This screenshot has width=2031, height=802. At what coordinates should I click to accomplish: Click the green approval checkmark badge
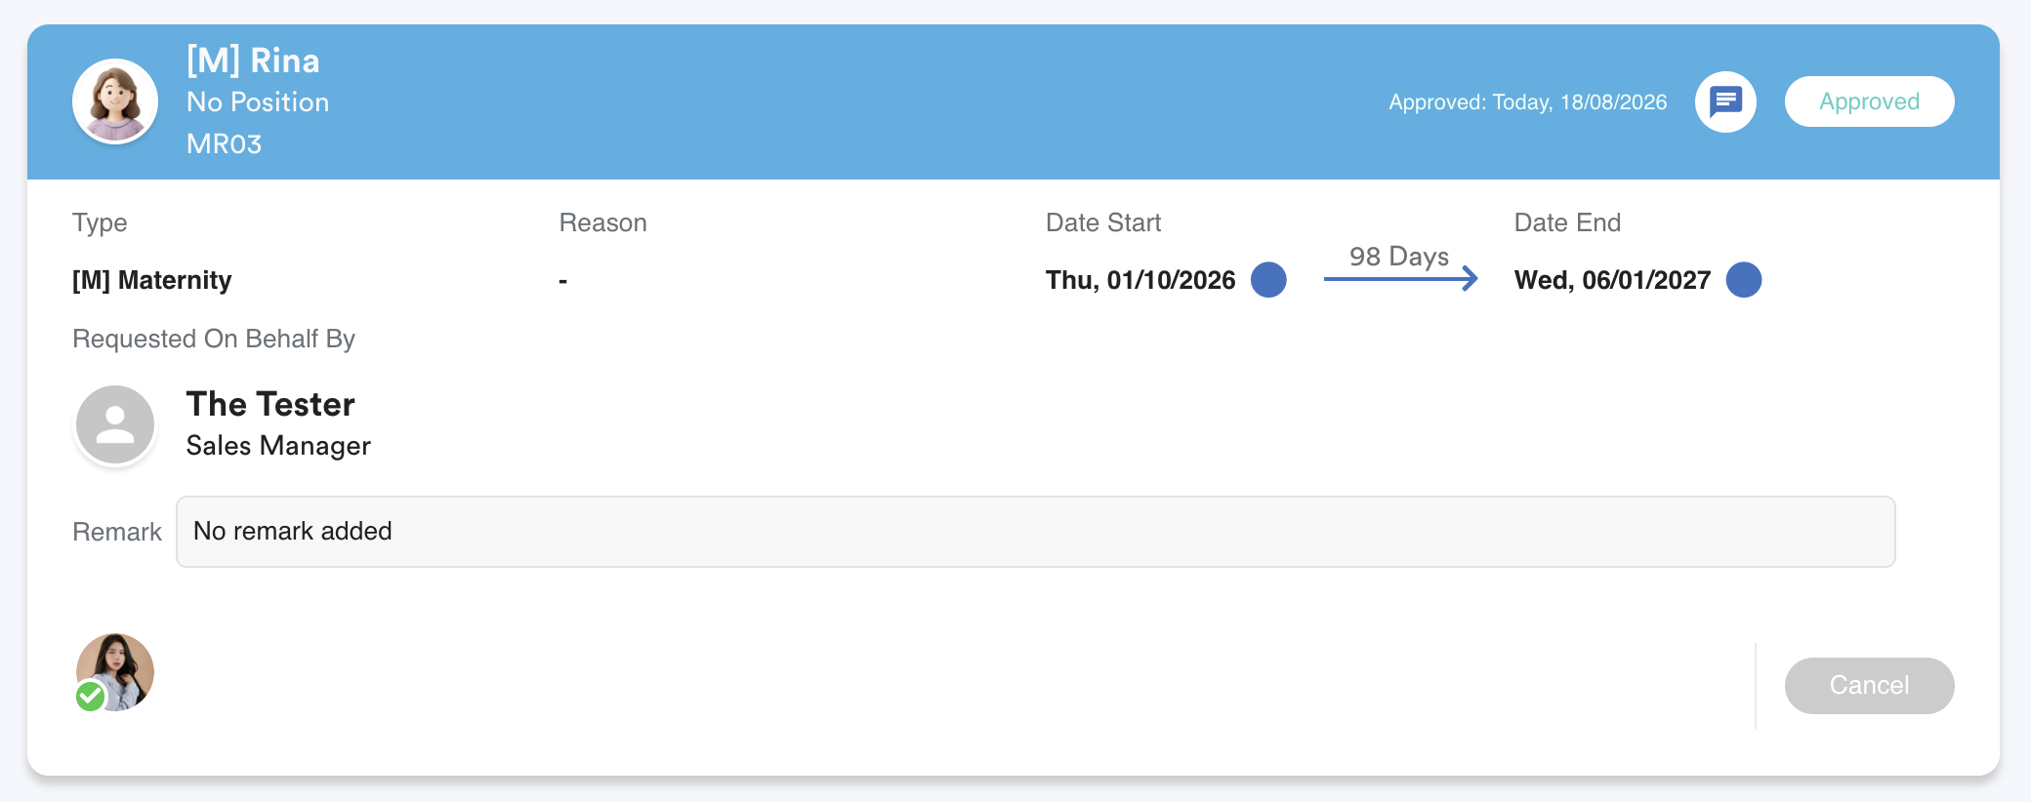[x=91, y=696]
